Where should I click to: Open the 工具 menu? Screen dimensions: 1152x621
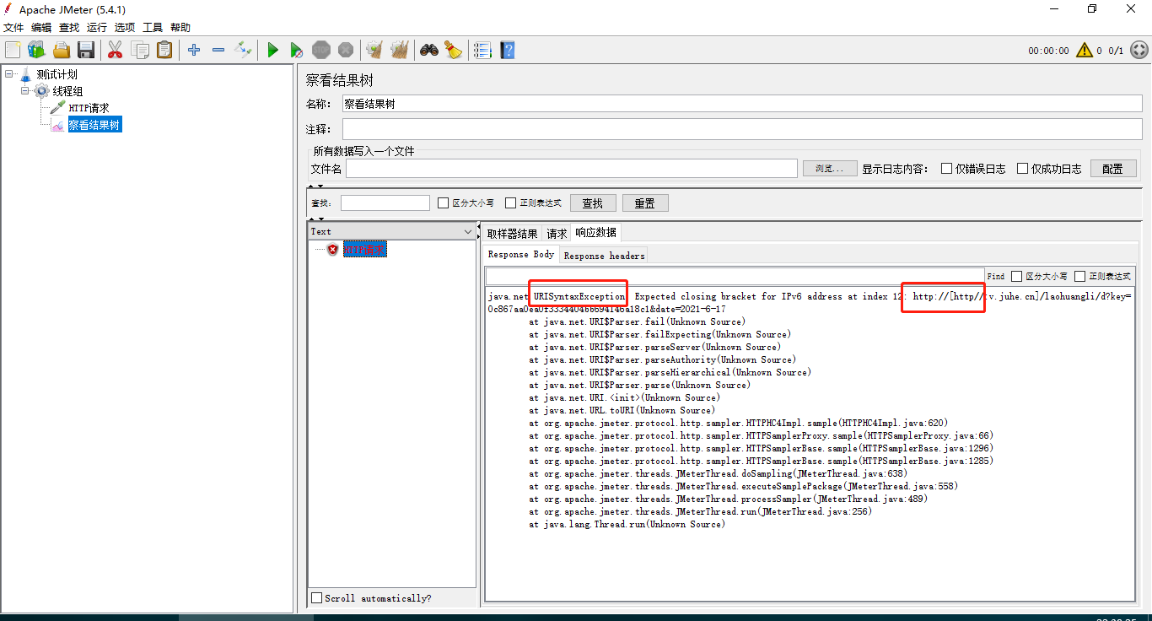click(153, 28)
